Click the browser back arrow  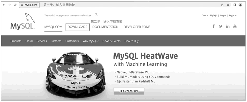pyautogui.click(x=4, y=5)
